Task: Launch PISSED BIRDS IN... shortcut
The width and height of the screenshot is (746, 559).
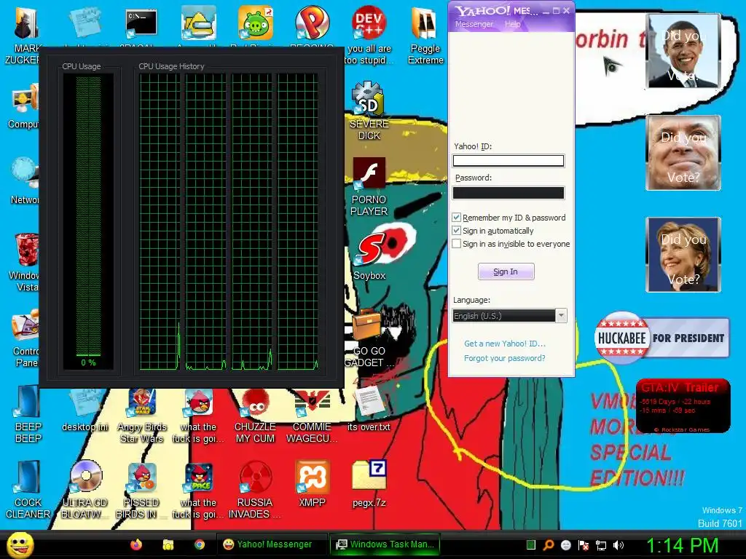Action: click(x=142, y=477)
